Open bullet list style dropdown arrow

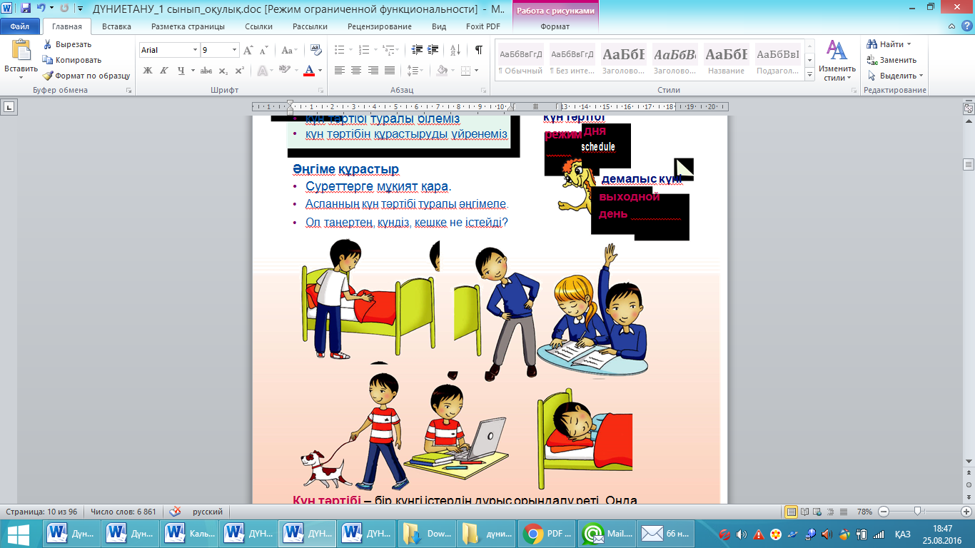point(350,50)
